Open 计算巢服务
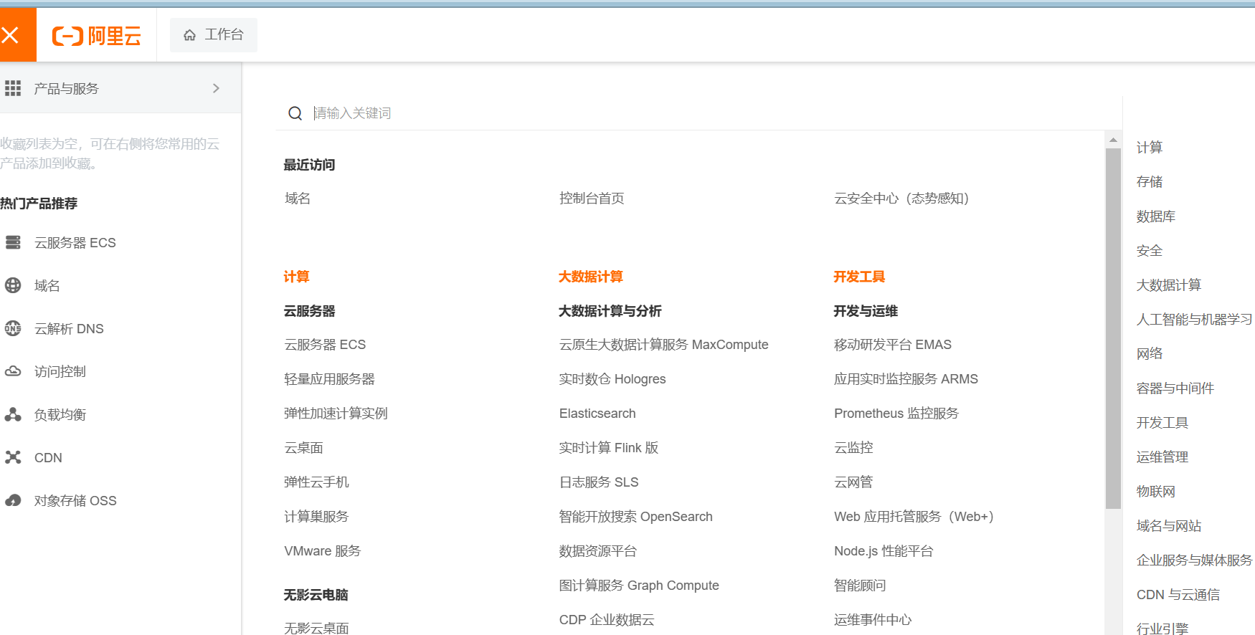This screenshot has height=635, width=1255. coord(316,517)
